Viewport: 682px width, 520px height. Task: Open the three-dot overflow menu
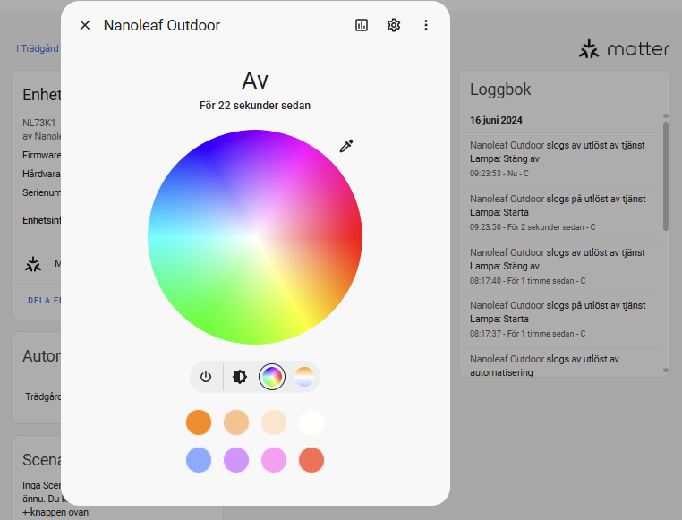pyautogui.click(x=426, y=25)
